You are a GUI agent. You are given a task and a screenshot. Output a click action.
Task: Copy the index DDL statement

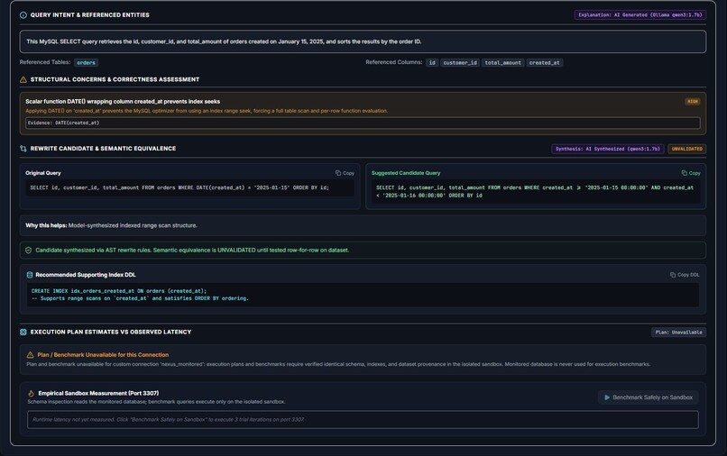(685, 275)
